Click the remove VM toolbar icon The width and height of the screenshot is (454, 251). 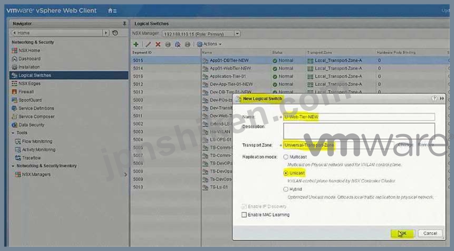coord(177,44)
